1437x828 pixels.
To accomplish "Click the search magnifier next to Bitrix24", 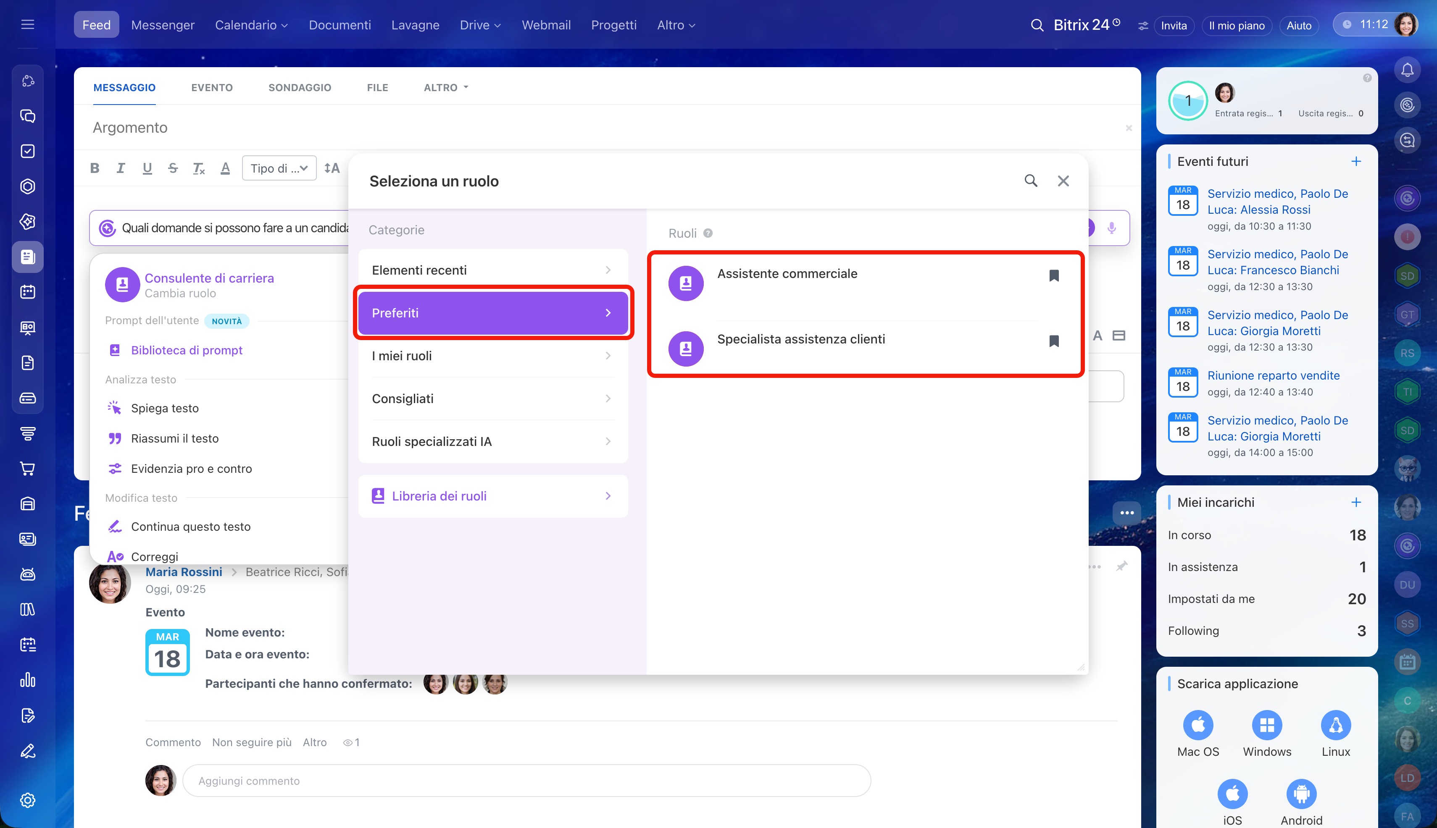I will [1037, 25].
